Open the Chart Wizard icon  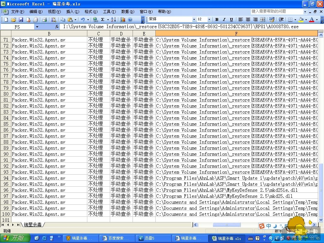click(x=123, y=20)
